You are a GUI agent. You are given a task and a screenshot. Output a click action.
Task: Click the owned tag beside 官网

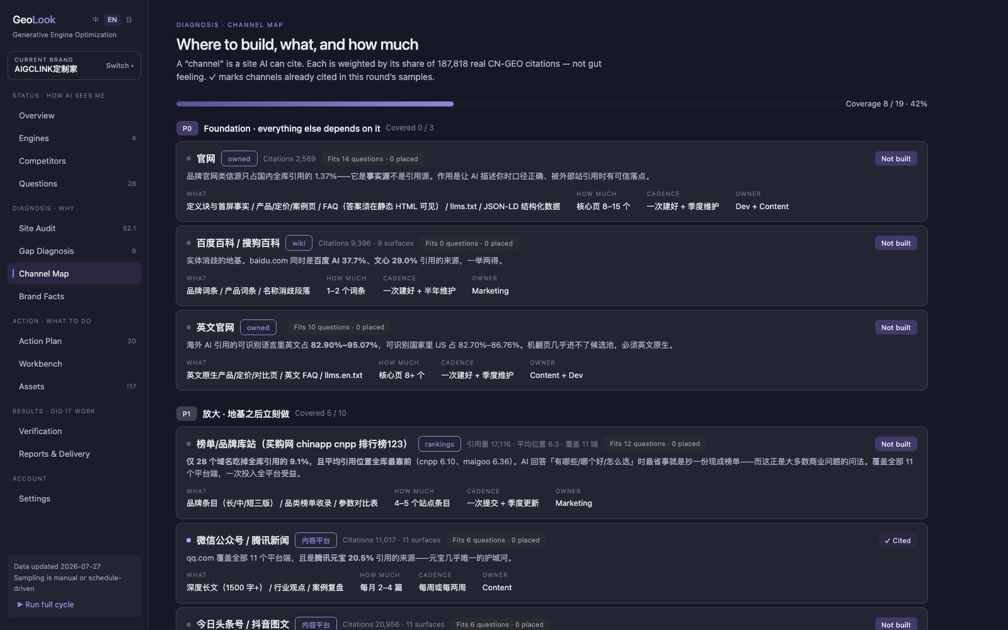pos(239,159)
